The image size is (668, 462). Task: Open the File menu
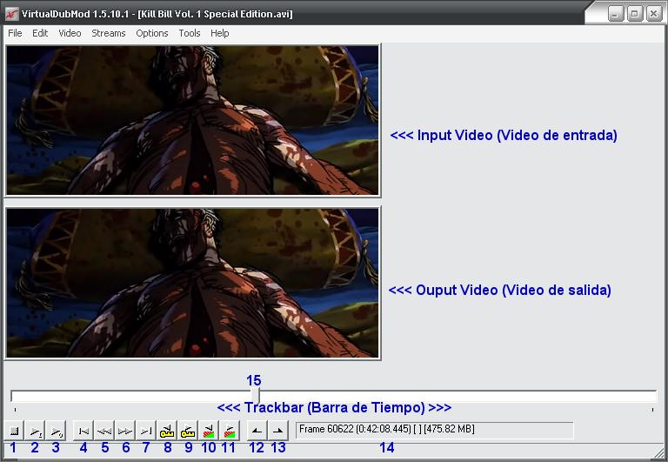click(x=15, y=33)
